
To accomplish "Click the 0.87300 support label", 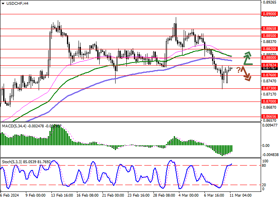I will [270, 88].
